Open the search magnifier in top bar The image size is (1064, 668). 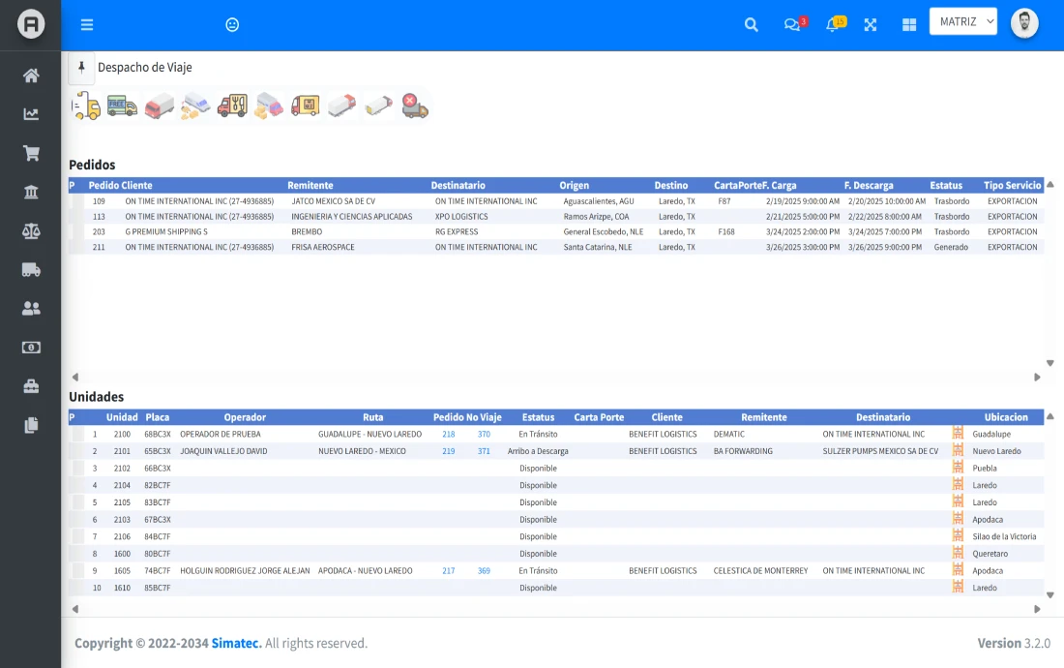[752, 25]
